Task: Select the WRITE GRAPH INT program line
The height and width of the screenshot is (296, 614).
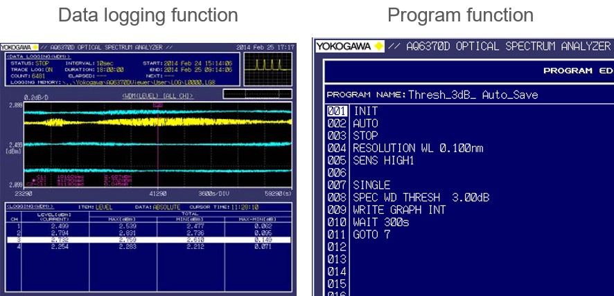Action: [x=399, y=210]
